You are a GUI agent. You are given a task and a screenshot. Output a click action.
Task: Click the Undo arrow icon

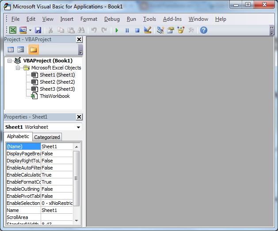94,30
